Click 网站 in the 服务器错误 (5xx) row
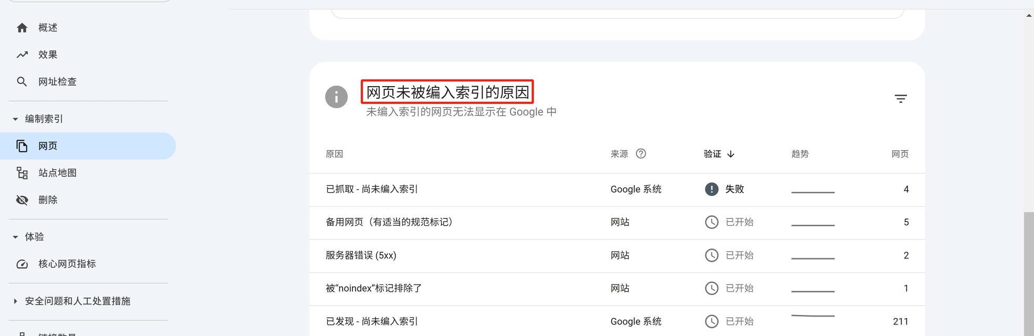This screenshot has width=1034, height=336. 620,255
